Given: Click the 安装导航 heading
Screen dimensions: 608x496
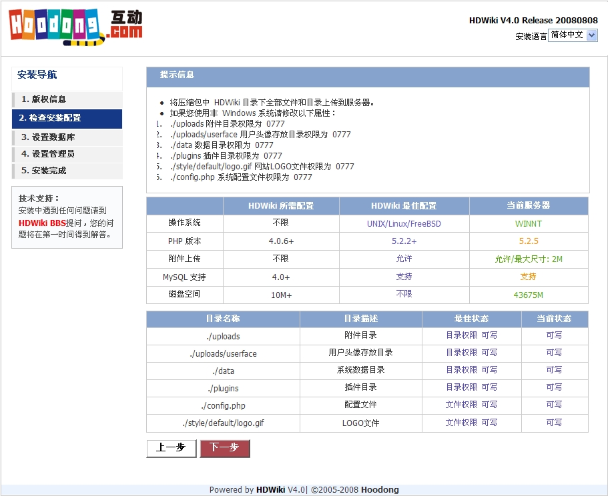Looking at the screenshot, I should (37, 75).
